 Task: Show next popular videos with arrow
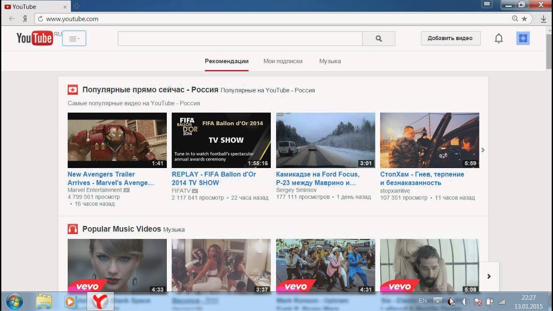[x=483, y=150]
